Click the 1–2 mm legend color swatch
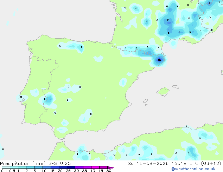Viewport: 223px width, 172px height. coord(22,167)
